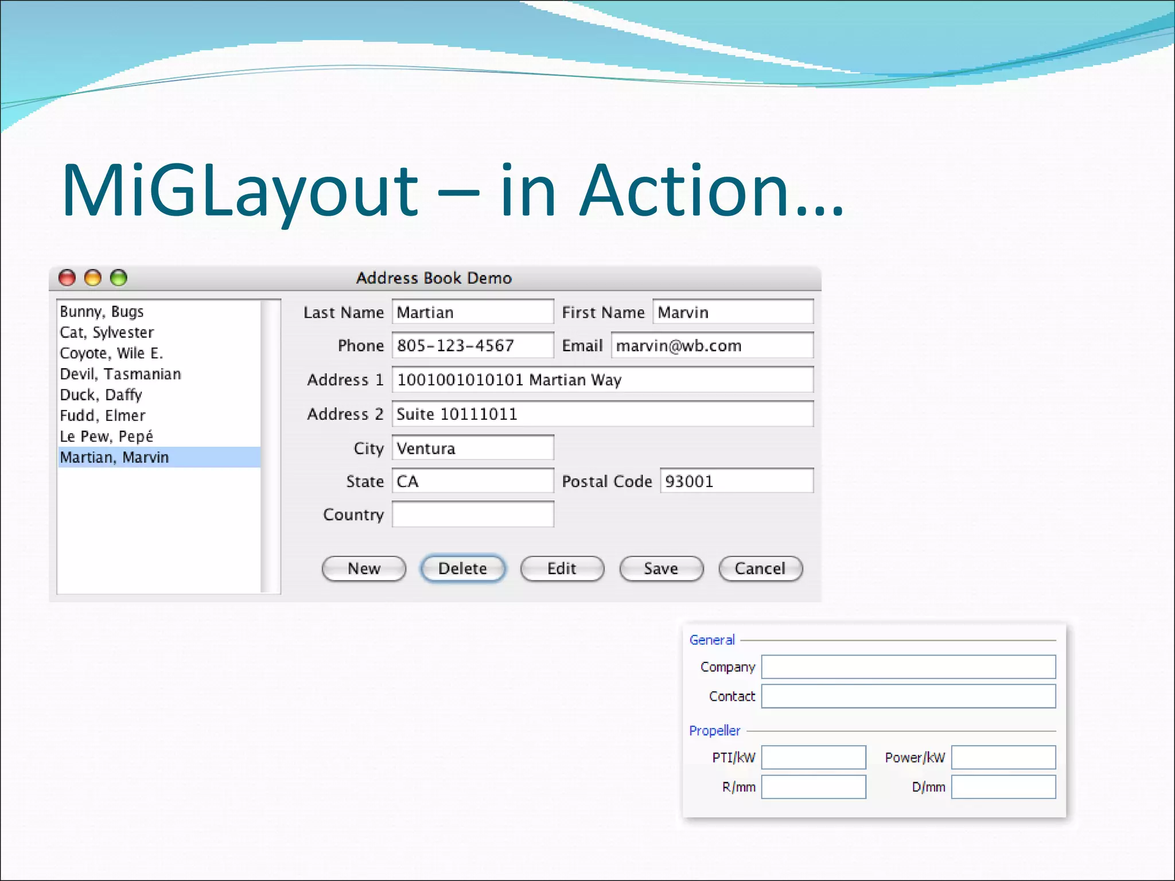Select Martian, Marvin highlighted entry
The height and width of the screenshot is (881, 1175).
click(159, 457)
